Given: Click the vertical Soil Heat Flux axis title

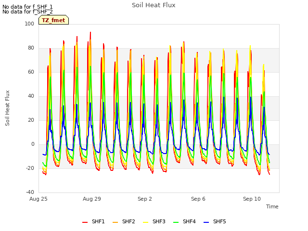Looking at the screenshot, I should pos(7,108).
